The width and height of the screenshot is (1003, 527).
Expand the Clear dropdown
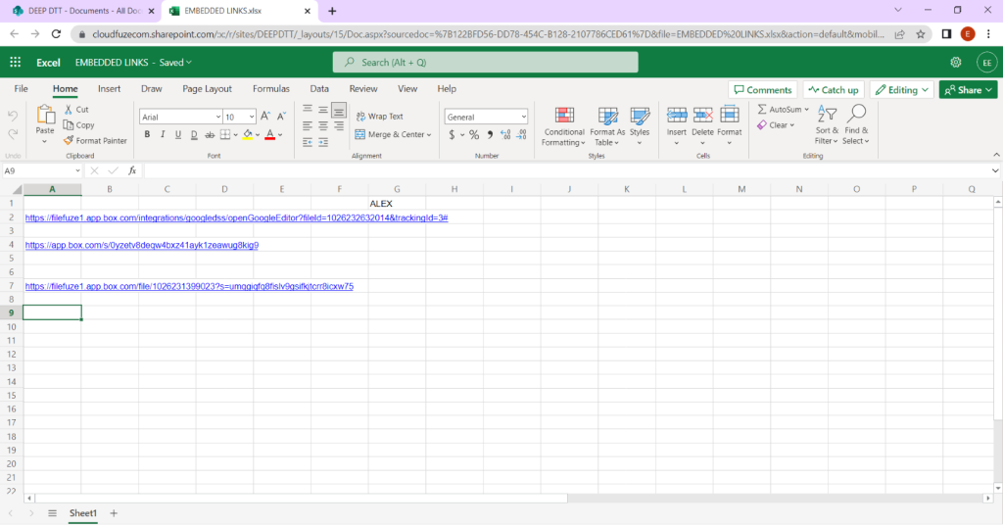tap(791, 125)
